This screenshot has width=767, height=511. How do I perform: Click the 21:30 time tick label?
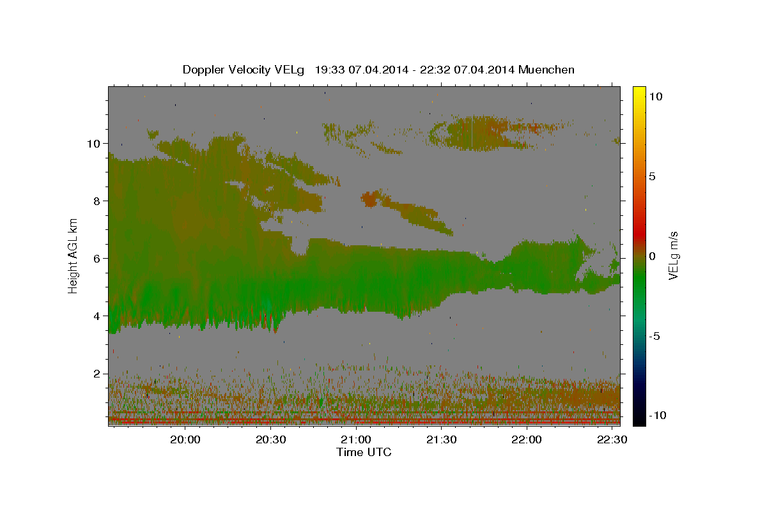click(441, 440)
